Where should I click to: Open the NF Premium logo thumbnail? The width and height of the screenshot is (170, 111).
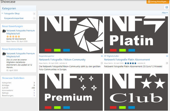(71, 92)
